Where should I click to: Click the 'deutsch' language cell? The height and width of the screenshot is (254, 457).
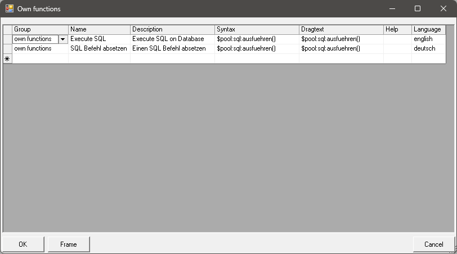coord(428,49)
